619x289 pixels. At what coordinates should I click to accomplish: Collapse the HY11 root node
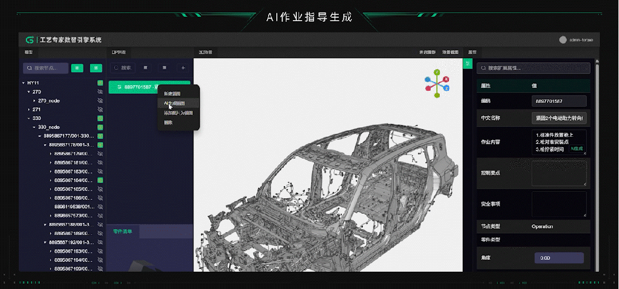pyautogui.click(x=24, y=83)
